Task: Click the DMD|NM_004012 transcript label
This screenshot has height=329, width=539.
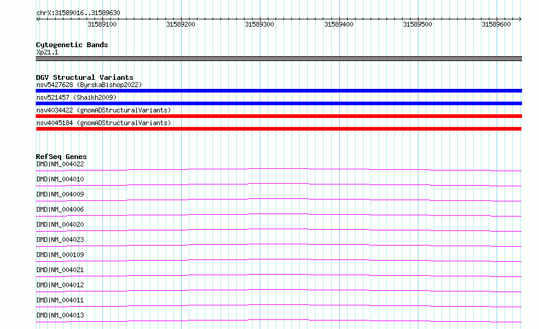Action: pos(60,285)
